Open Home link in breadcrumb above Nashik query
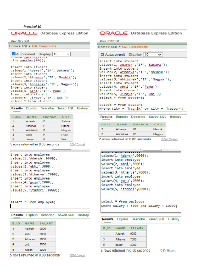Screen dimensions: 201x268 pyautogui.click(x=102, y=47)
